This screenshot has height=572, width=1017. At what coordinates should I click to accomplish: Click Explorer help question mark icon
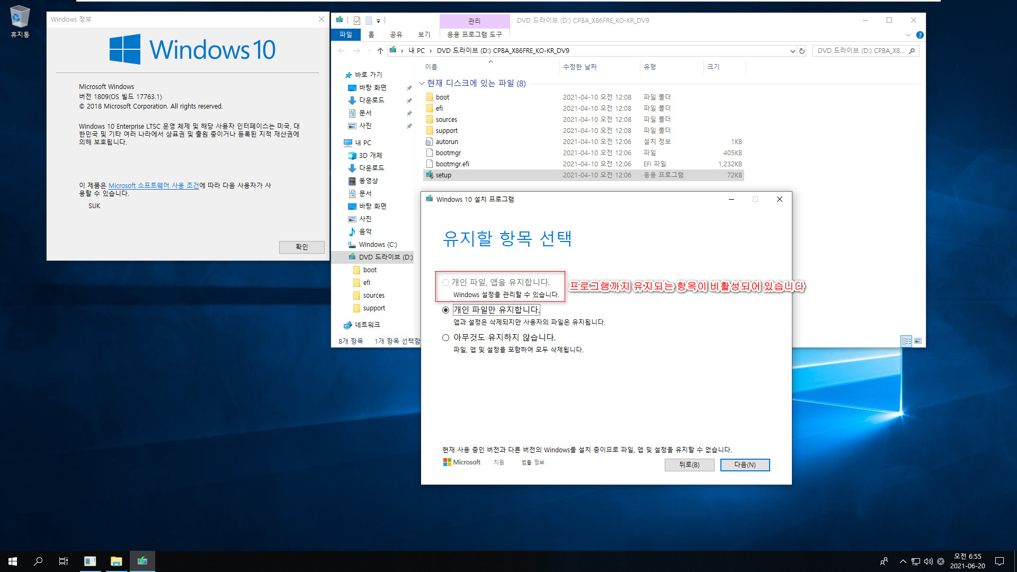(920, 35)
